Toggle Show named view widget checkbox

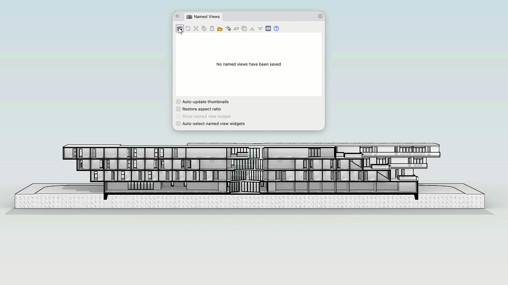pos(178,116)
